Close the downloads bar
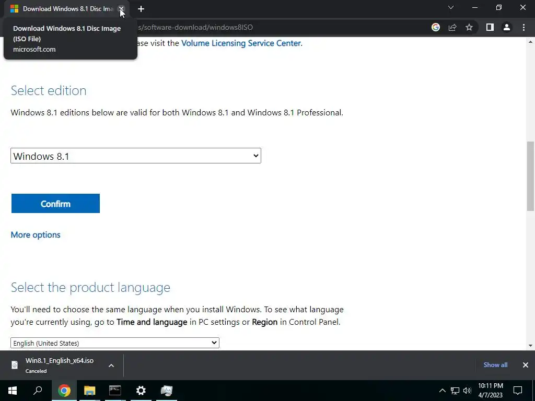Screen dimensions: 535x401 526,365
